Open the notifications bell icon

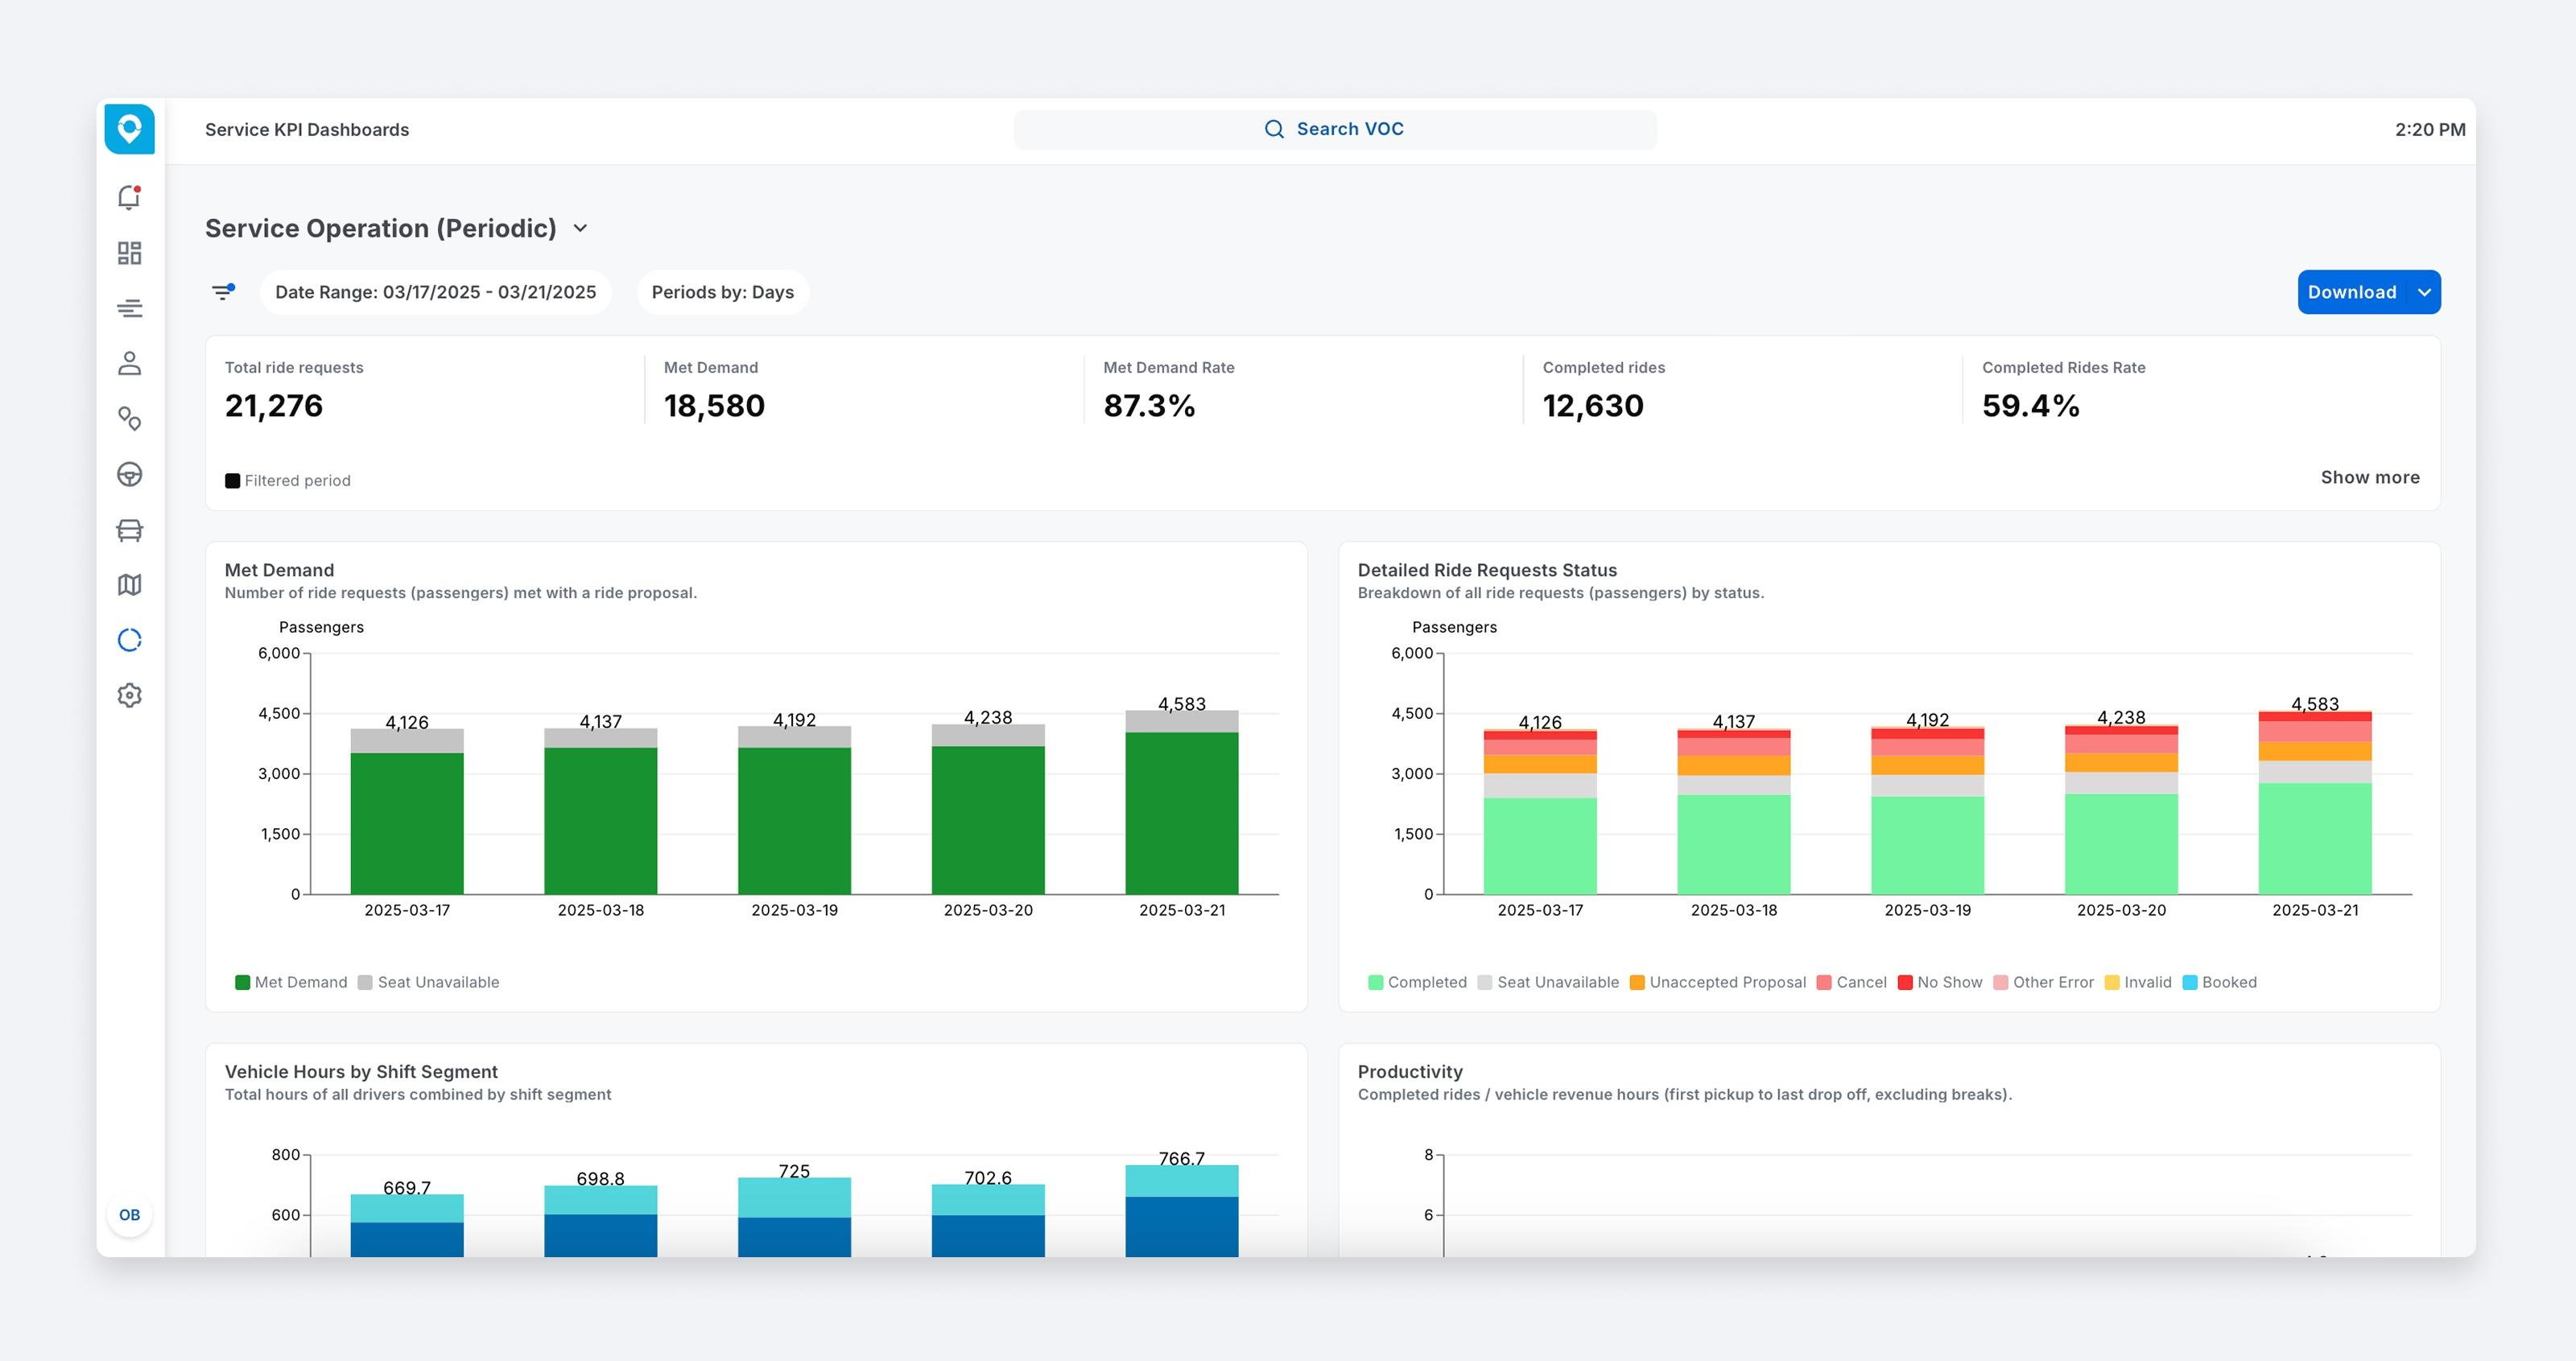[129, 197]
